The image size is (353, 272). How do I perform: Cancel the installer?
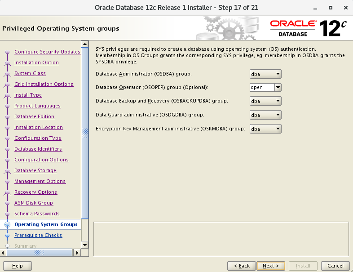335,266
